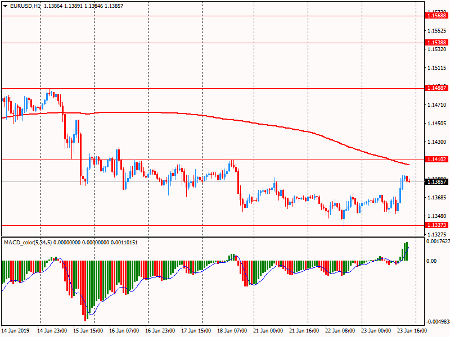Click the 1.14887 red price level label
This screenshot has height=337, width=450.
[436, 88]
